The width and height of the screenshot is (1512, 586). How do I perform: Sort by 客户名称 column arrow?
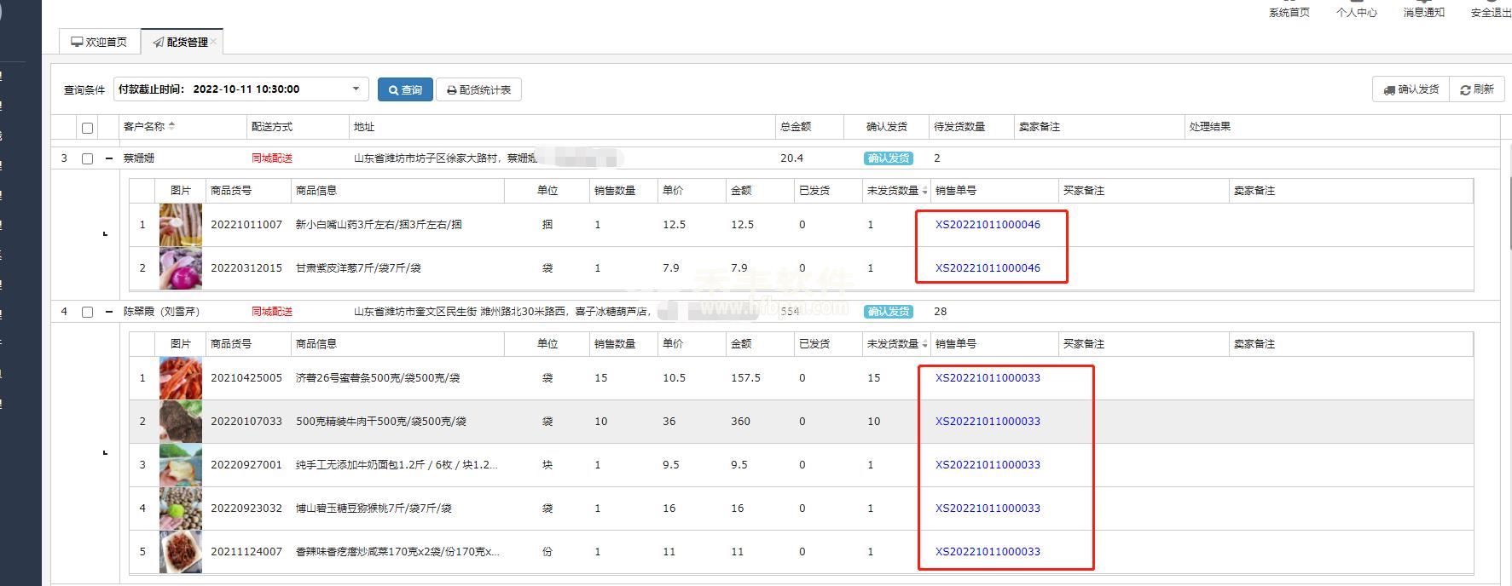pos(172,126)
